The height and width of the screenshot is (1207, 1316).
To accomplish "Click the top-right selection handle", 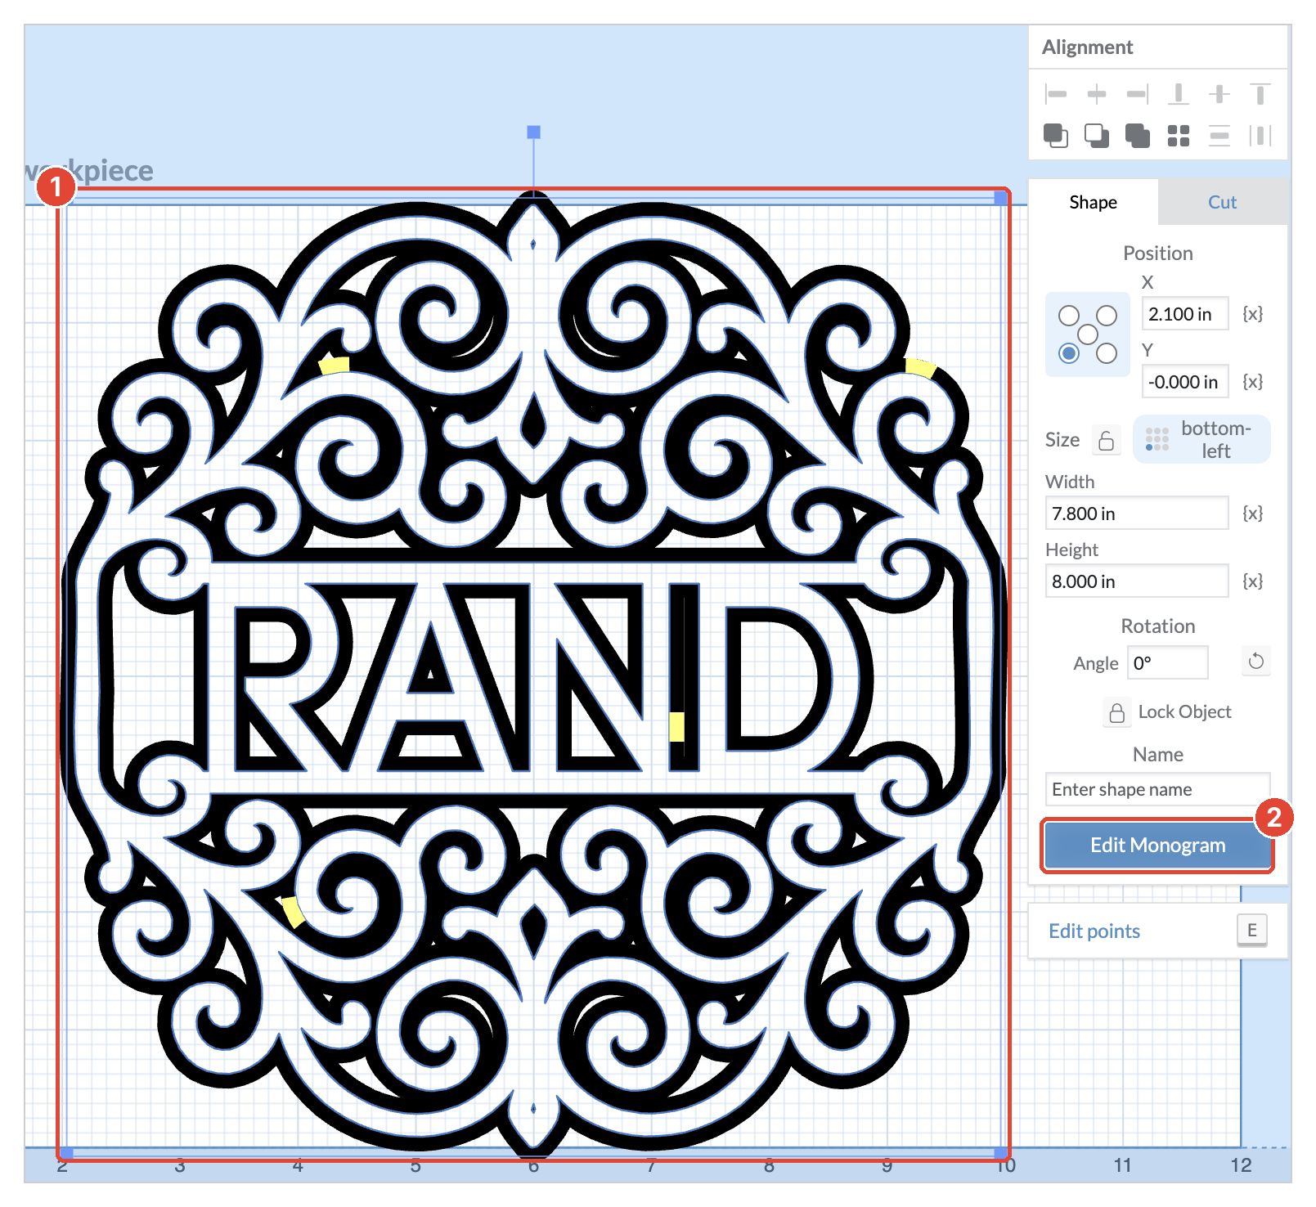I will [x=1000, y=197].
